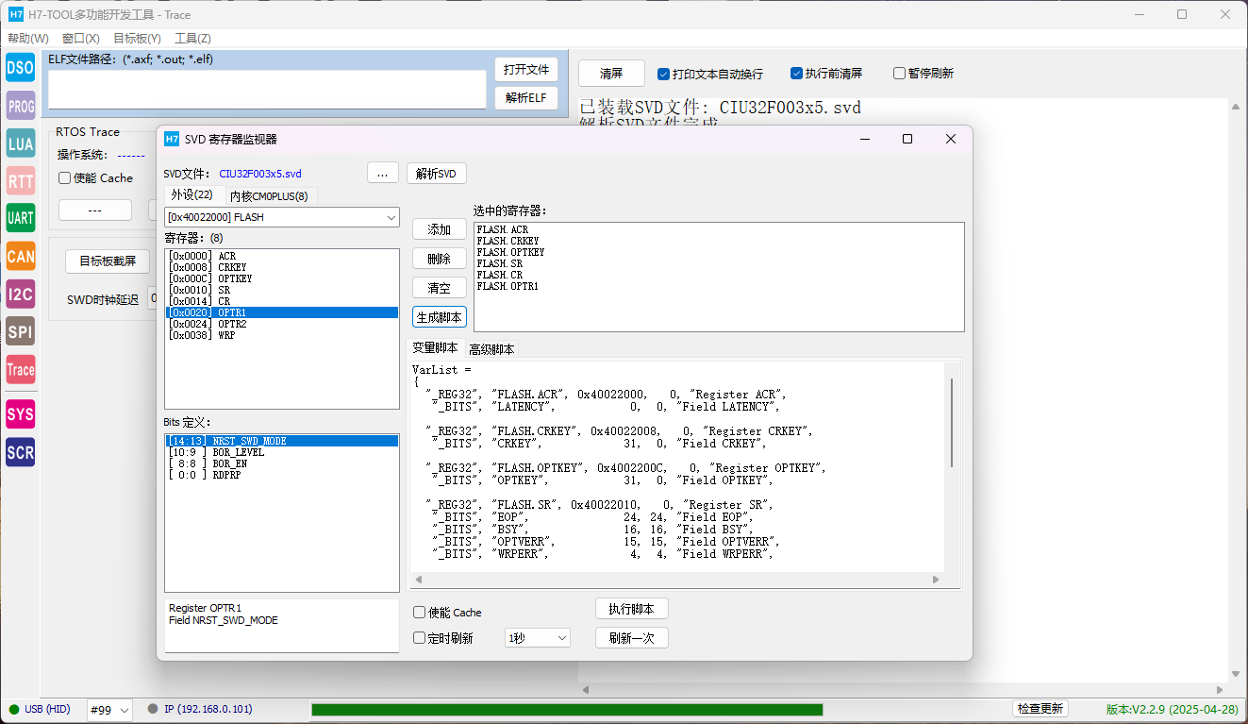Open the UART tool sidebar icon

coord(20,218)
